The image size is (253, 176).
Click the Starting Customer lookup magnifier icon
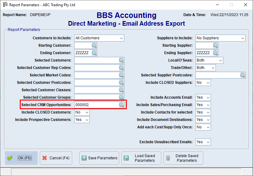[x=94, y=45]
